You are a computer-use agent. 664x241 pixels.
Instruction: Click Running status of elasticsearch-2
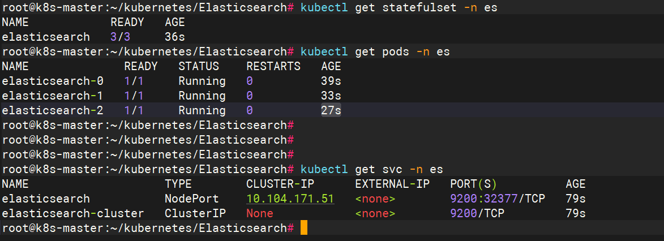coord(202,110)
